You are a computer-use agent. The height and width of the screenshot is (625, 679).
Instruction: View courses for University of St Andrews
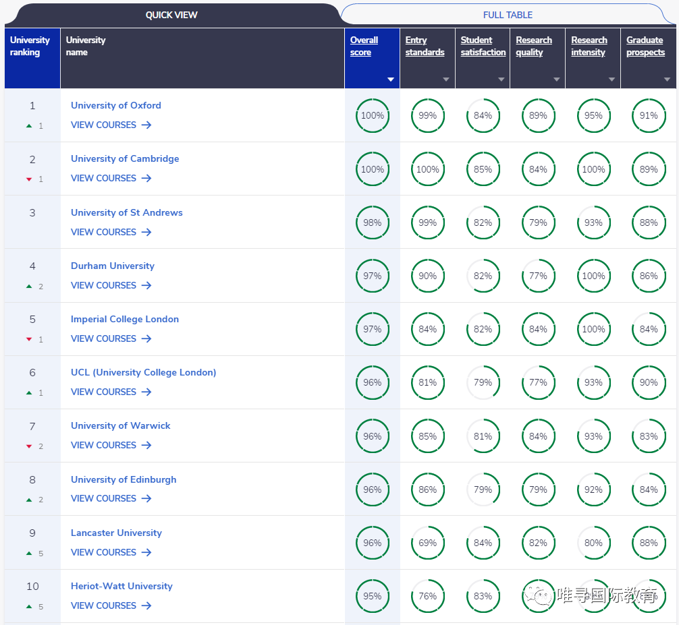click(111, 232)
